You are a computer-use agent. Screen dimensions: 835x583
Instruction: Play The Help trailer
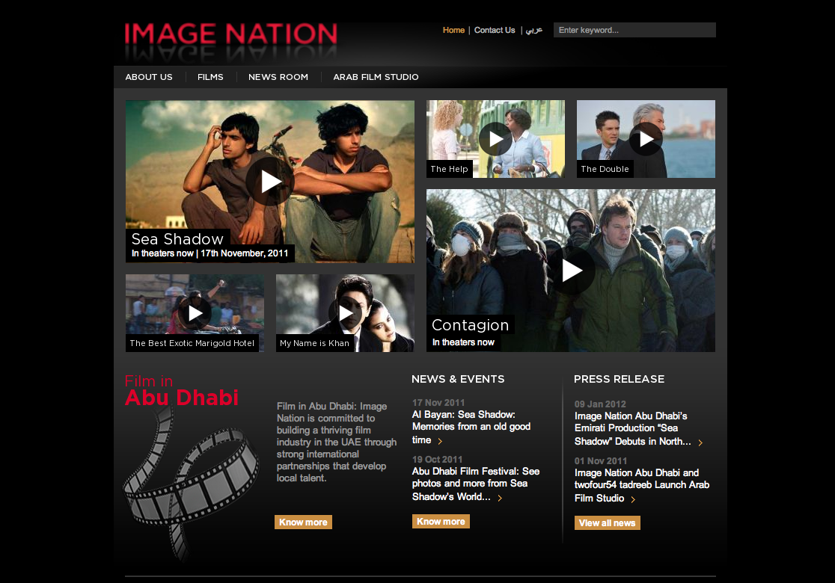(495, 139)
